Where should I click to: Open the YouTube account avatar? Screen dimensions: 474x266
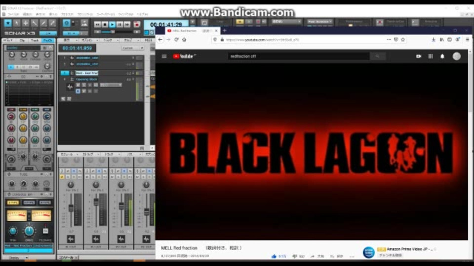[456, 56]
